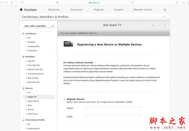Click the edit pencil icon in header
The width and height of the screenshot is (189, 131).
(x=159, y=25)
